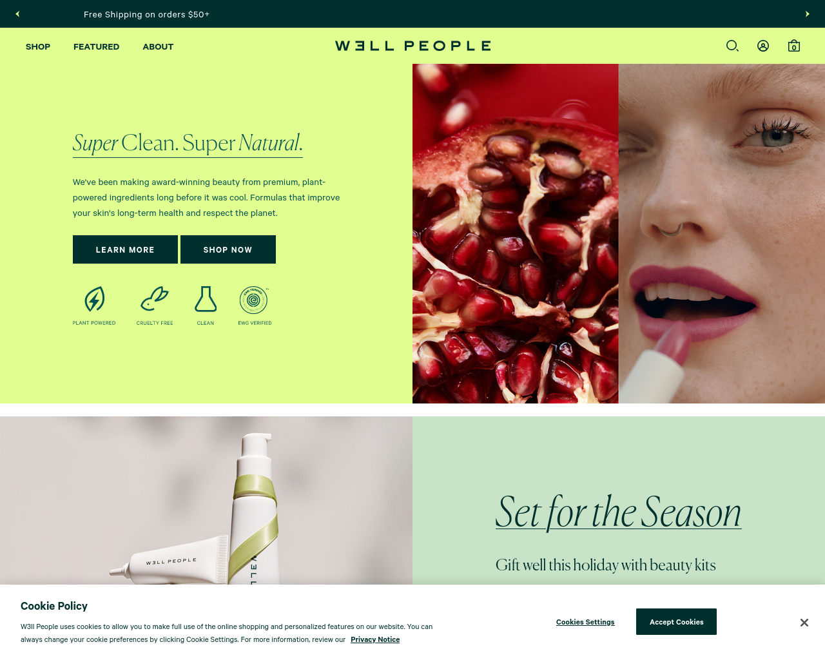The width and height of the screenshot is (825, 660).
Task: Open the About navigation menu
Action: pos(158,46)
